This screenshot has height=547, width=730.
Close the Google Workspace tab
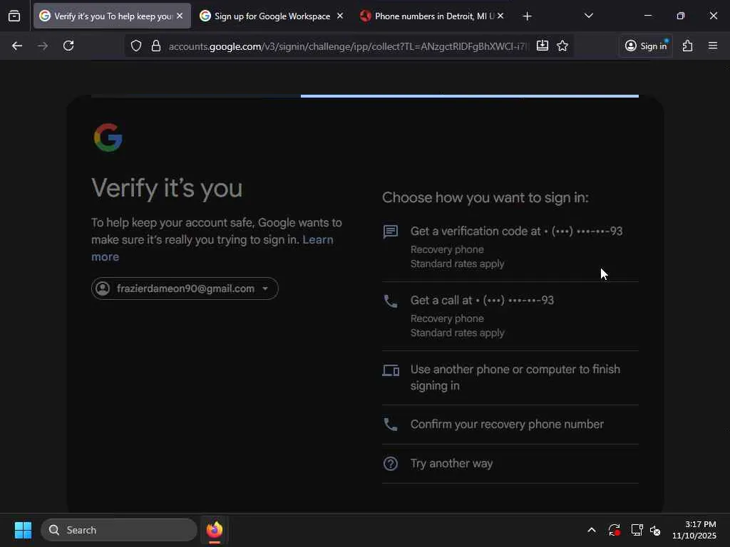340,16
